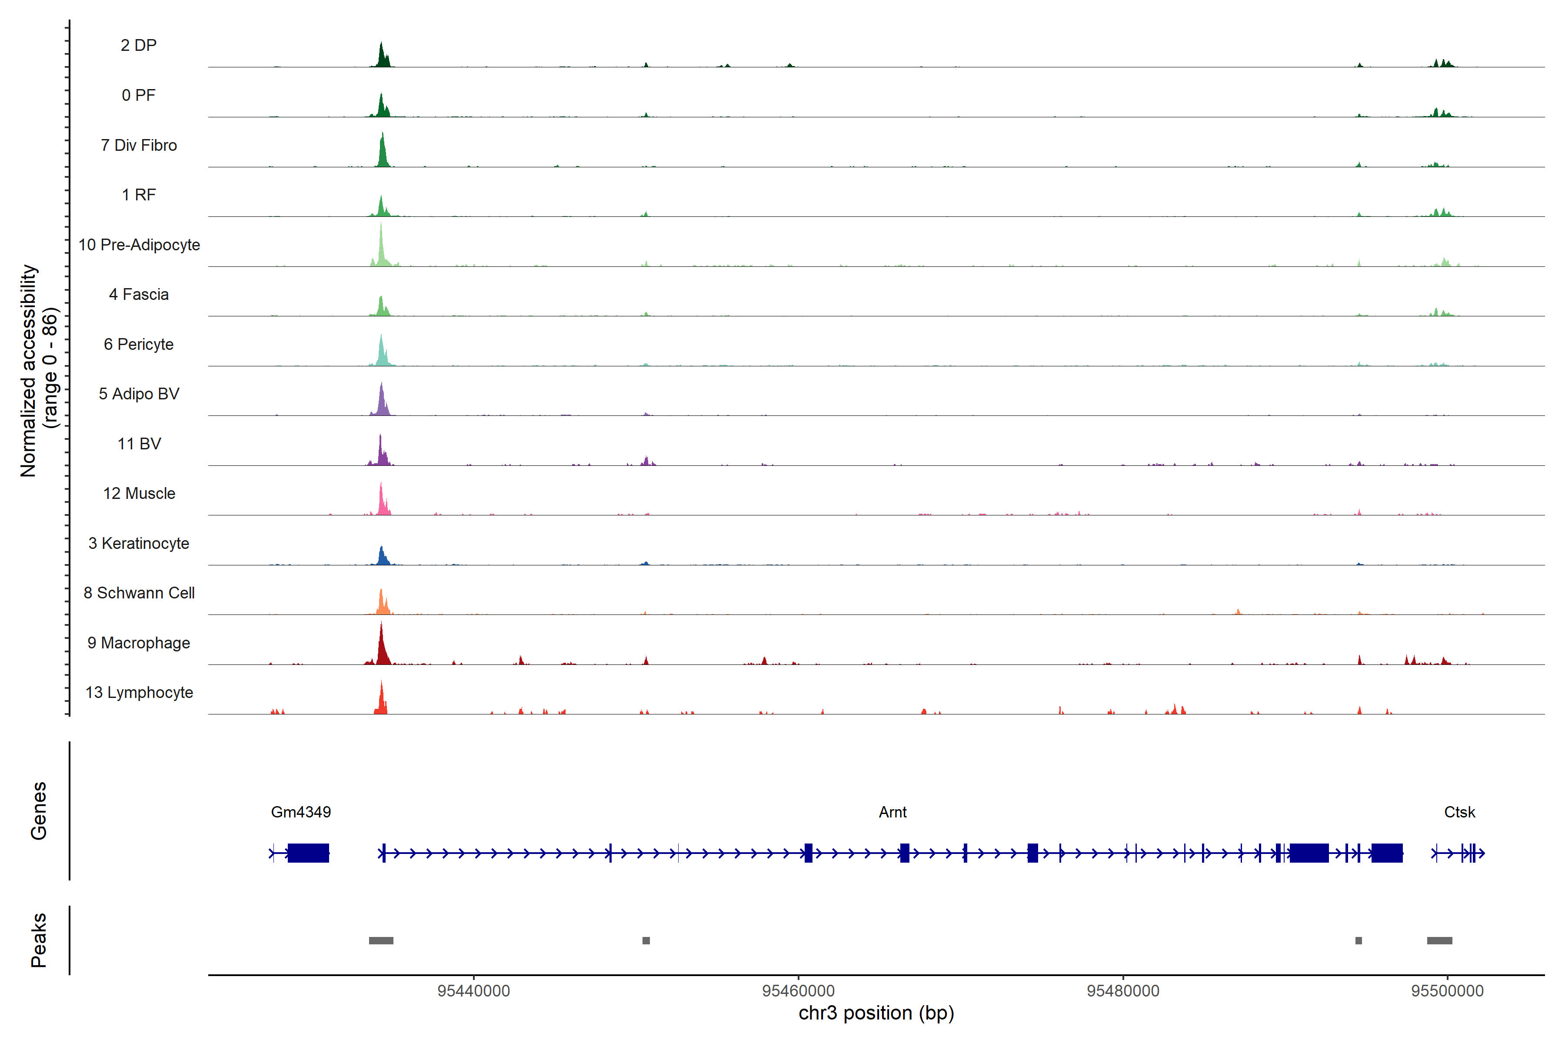Click the 95500000 axis tick label
Image resolution: width=1565 pixels, height=1043 pixels.
click(1447, 990)
